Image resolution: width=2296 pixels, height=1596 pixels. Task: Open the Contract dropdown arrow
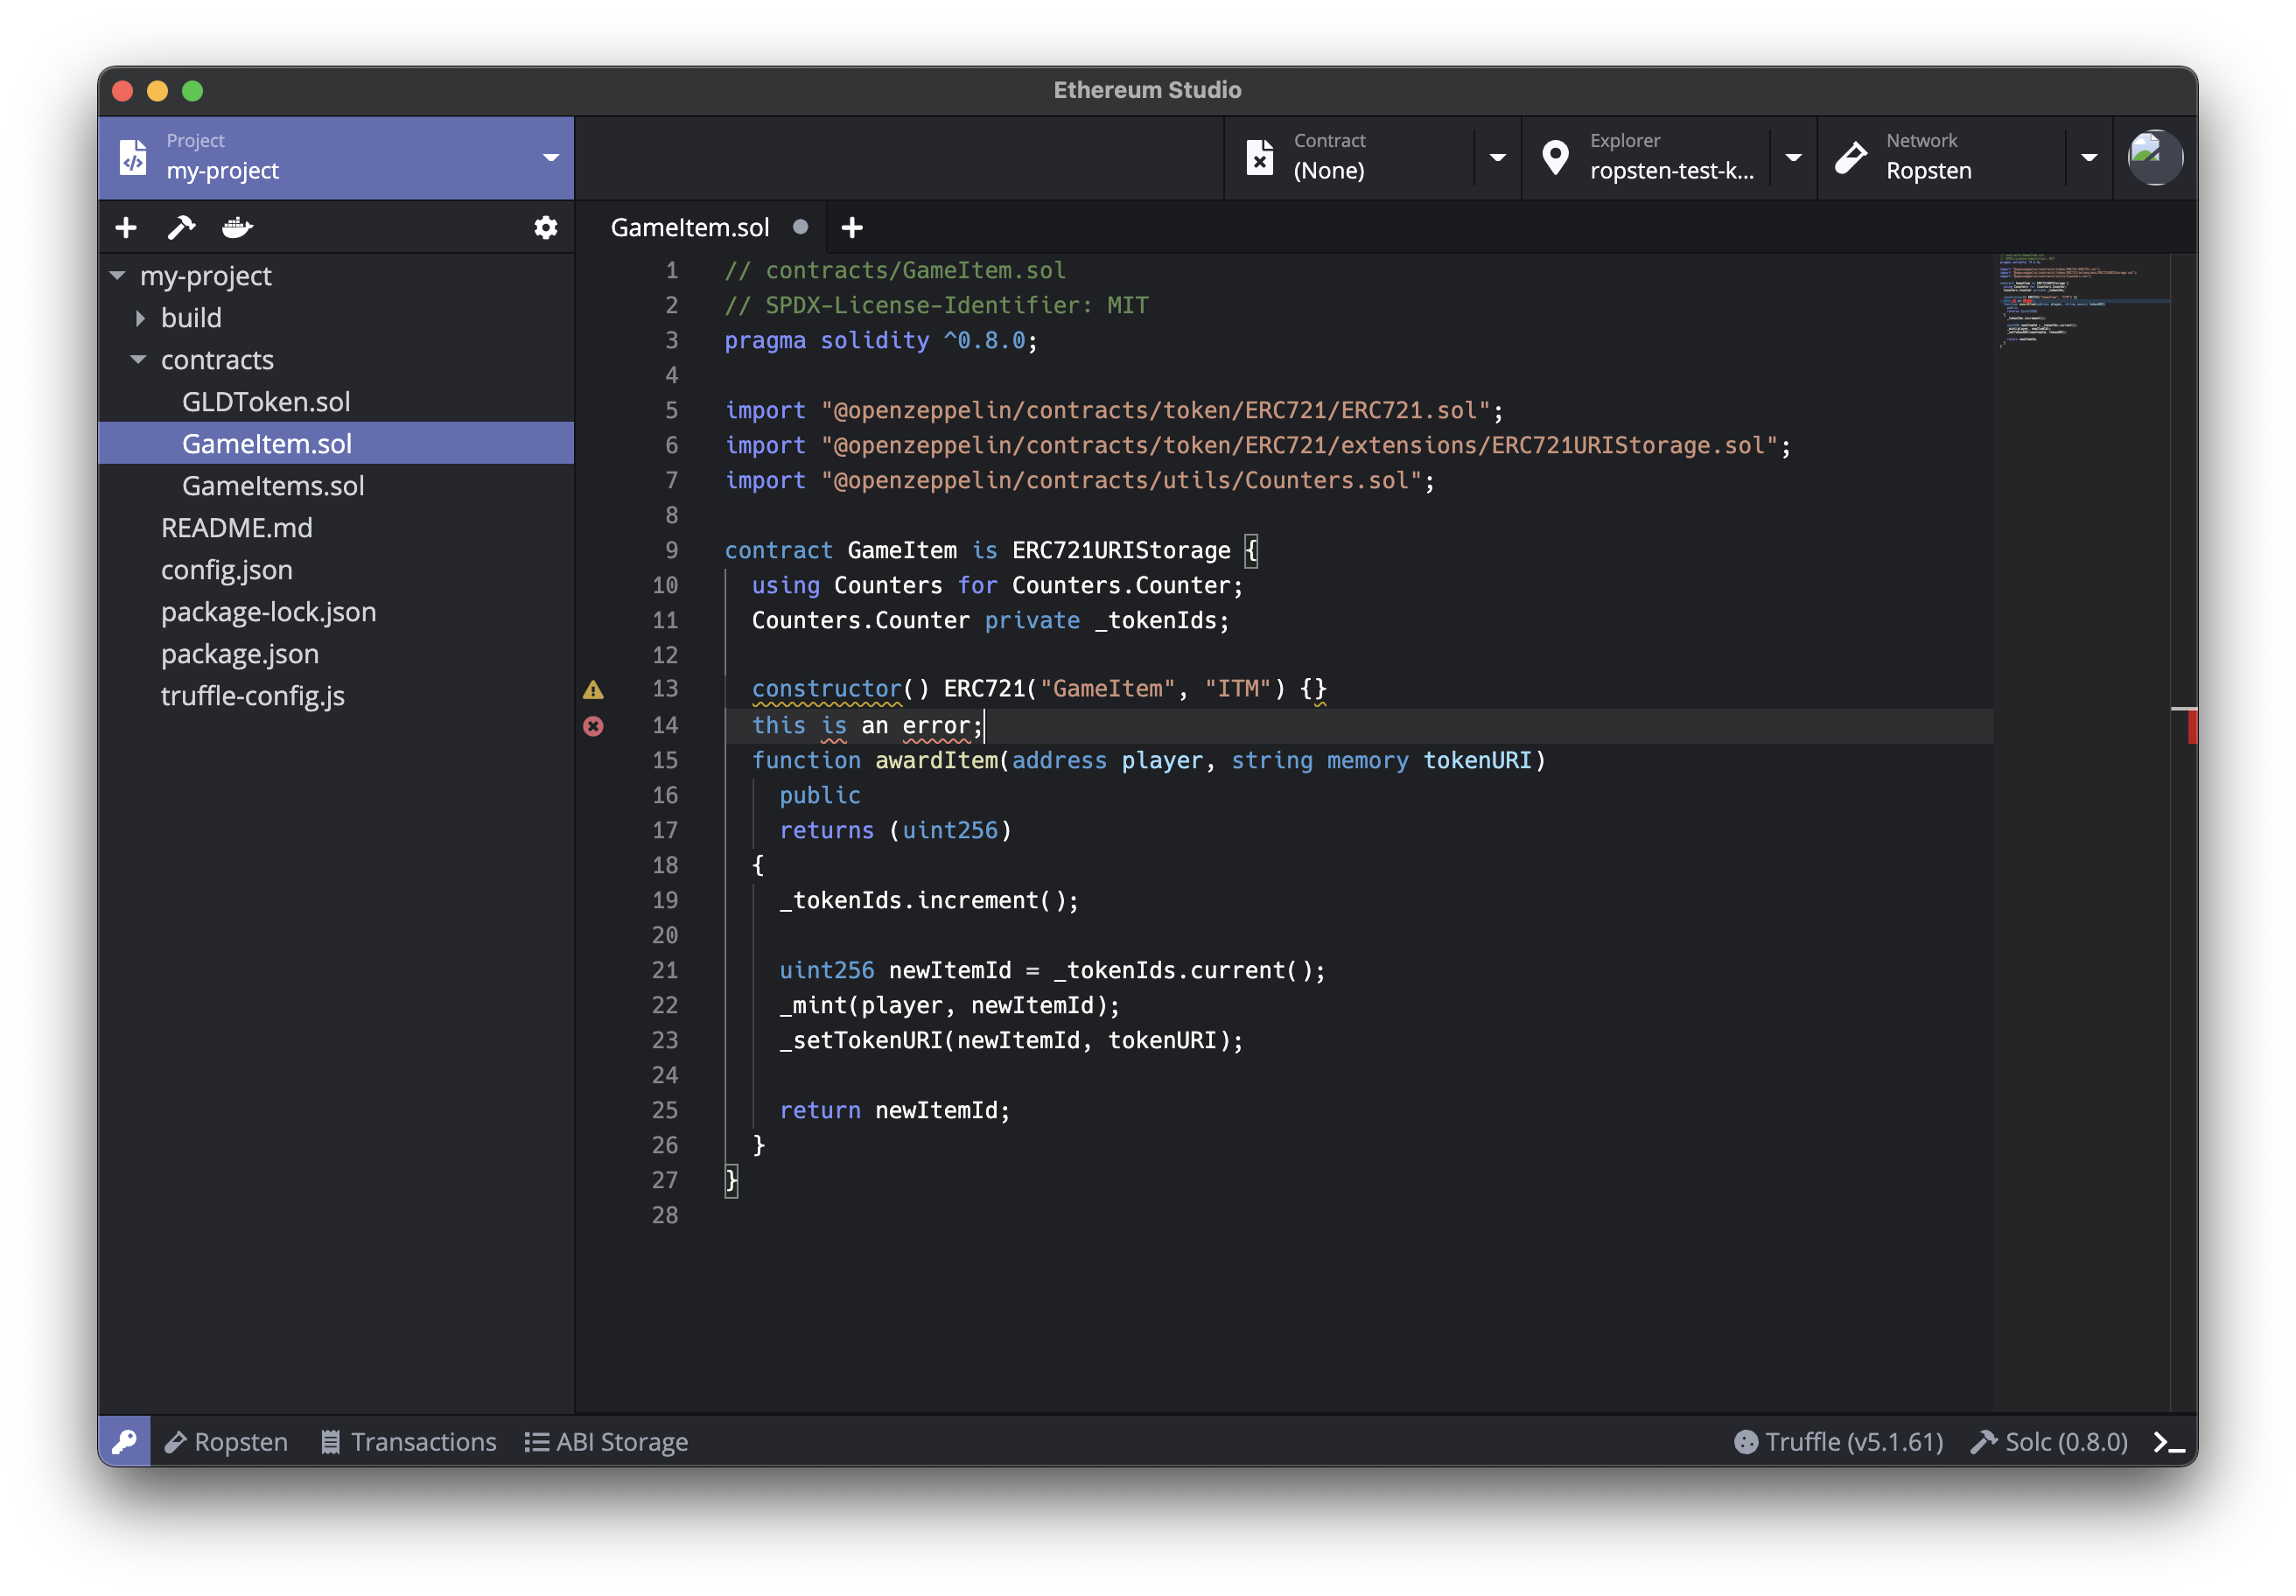pos(1497,158)
